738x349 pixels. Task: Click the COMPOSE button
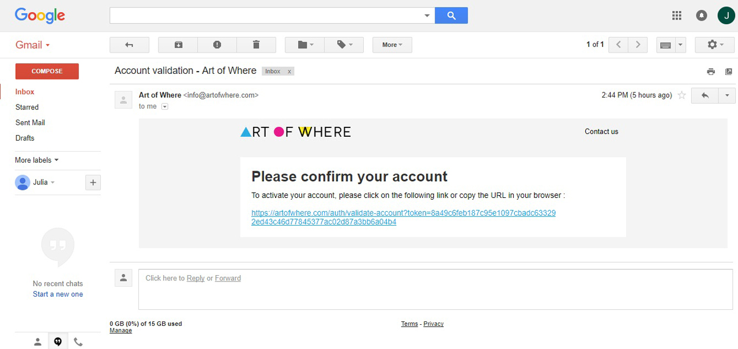(x=47, y=72)
